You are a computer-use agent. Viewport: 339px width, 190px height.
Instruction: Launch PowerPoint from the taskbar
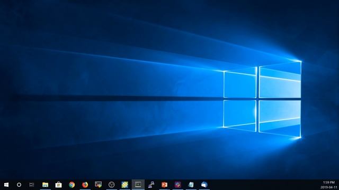pos(164,185)
